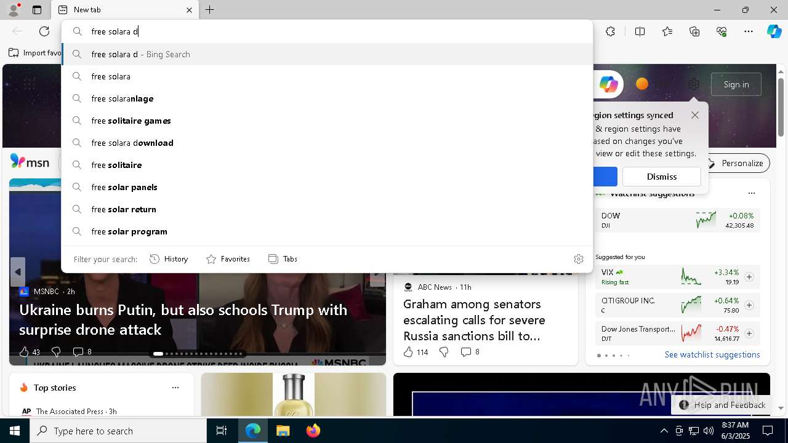Viewport: 788px width, 443px height.
Task: Click the Copilot logo on new tab page
Action: [x=608, y=84]
